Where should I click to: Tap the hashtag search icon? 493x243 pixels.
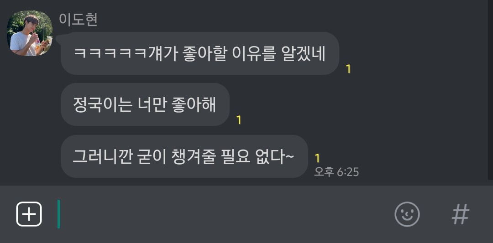[x=461, y=214]
